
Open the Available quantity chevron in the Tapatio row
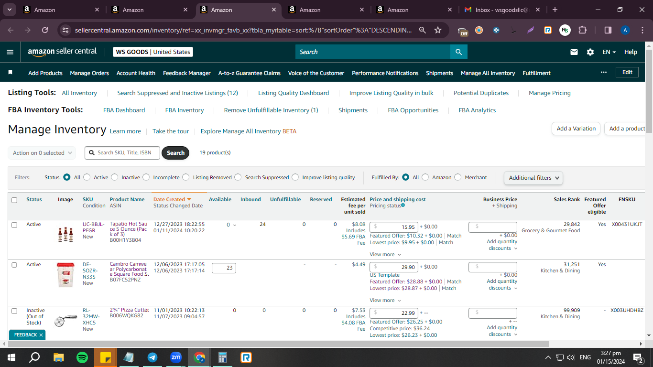point(234,225)
